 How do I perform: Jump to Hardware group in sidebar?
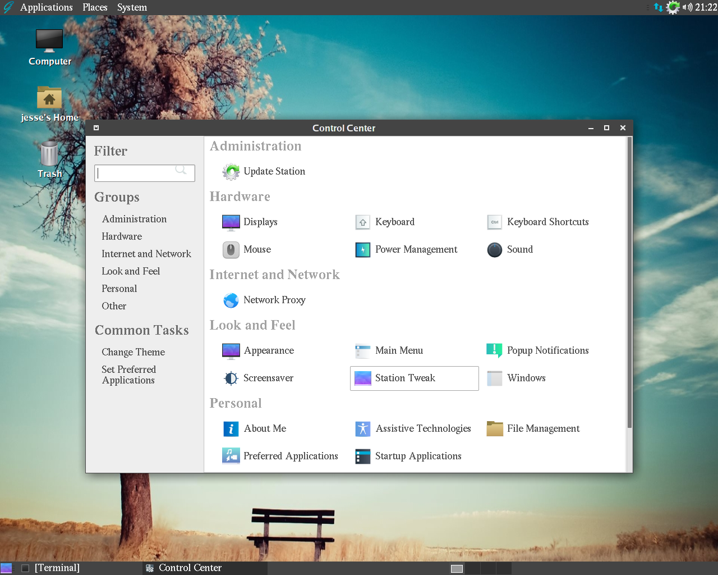pos(122,236)
